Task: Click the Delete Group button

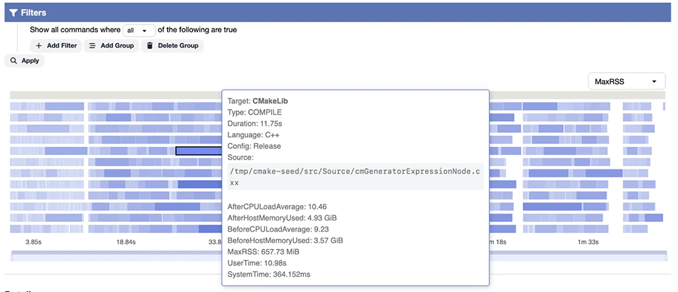Action: [172, 46]
